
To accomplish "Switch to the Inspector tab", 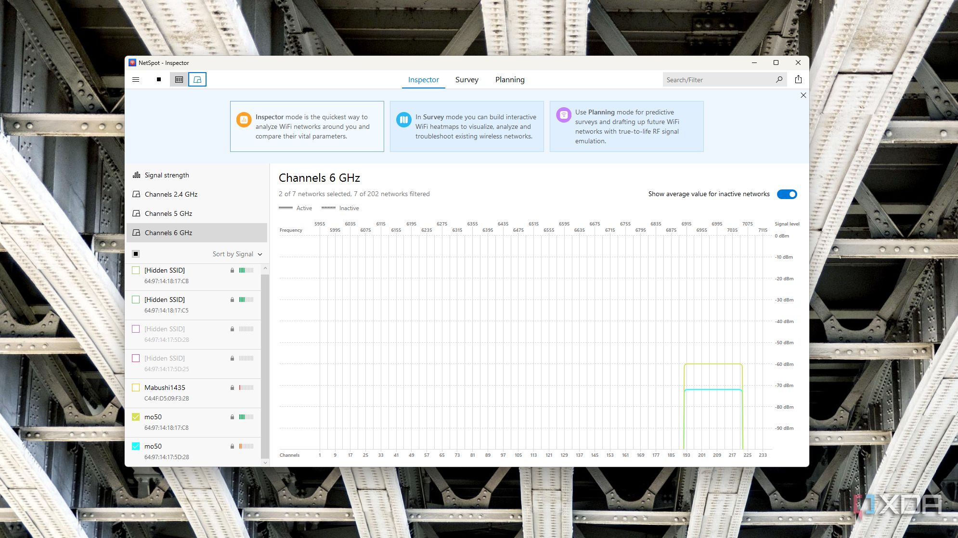I will tap(424, 80).
